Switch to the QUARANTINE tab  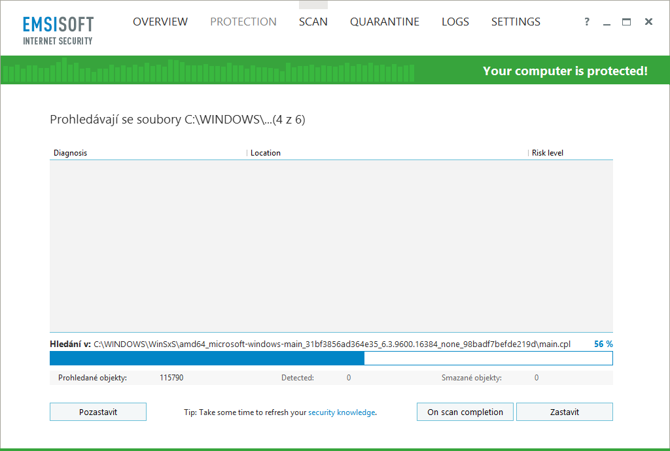385,22
